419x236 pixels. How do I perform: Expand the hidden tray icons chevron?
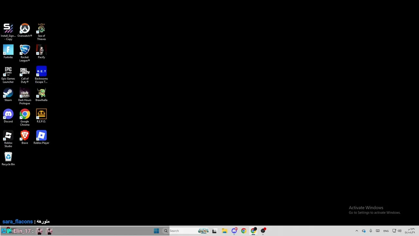click(357, 231)
